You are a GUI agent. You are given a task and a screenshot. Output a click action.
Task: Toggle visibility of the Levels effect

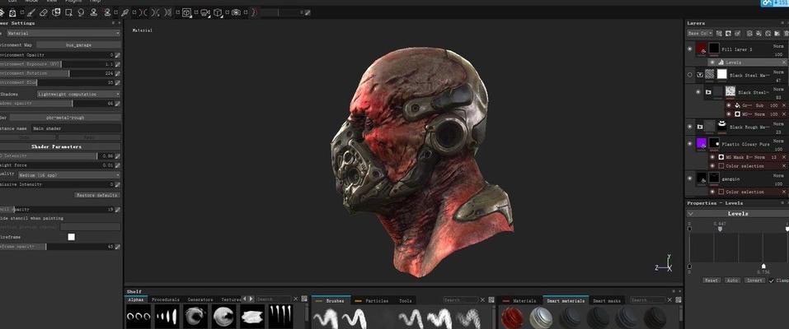click(x=712, y=63)
